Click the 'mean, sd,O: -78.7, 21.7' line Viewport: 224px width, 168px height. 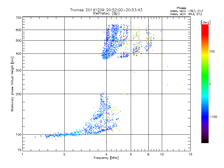(x=186, y=11)
